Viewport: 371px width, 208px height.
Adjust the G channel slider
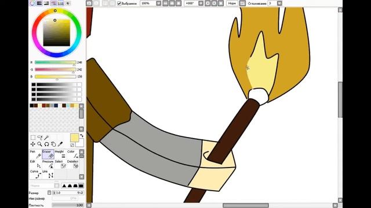tap(56, 69)
